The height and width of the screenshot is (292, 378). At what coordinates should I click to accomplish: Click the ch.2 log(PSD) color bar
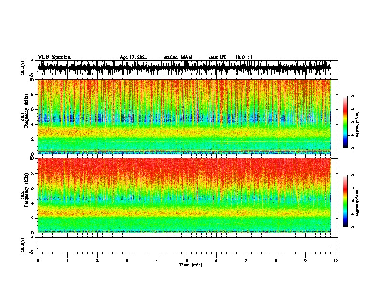click(345, 201)
